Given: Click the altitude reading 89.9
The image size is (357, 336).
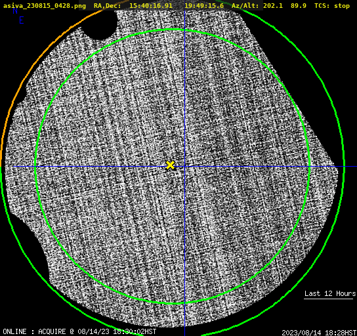Looking at the screenshot, I should click(299, 6).
